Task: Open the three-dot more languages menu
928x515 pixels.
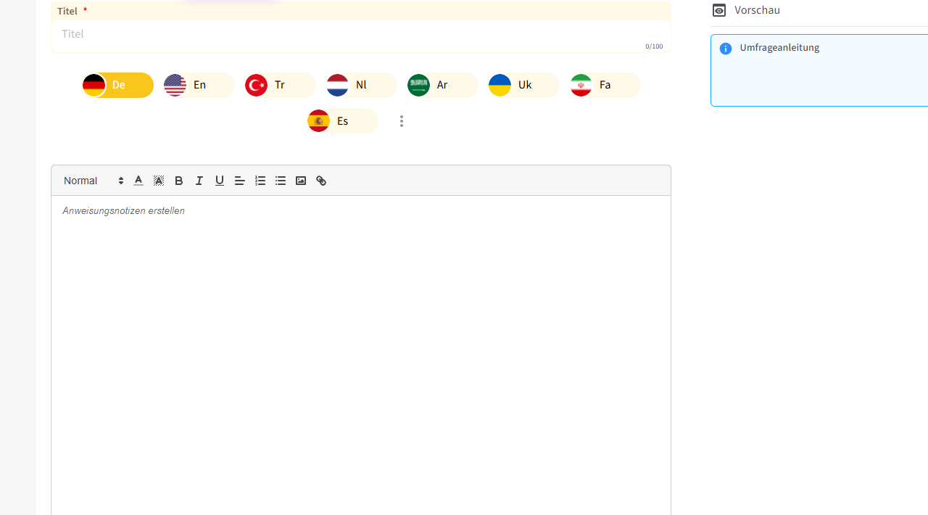Action: coord(402,121)
